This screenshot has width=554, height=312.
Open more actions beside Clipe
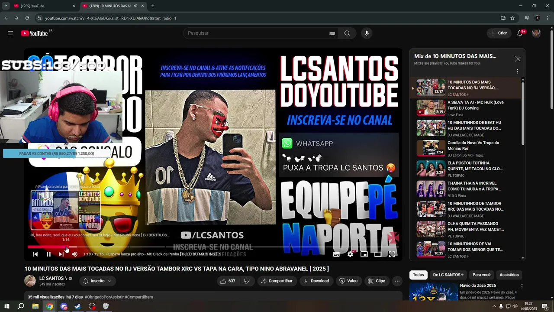(x=397, y=281)
